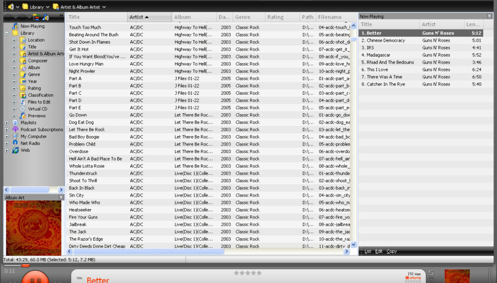Open the dropdown arrow next to the speaker icon
The image size is (497, 283).
(17, 7)
